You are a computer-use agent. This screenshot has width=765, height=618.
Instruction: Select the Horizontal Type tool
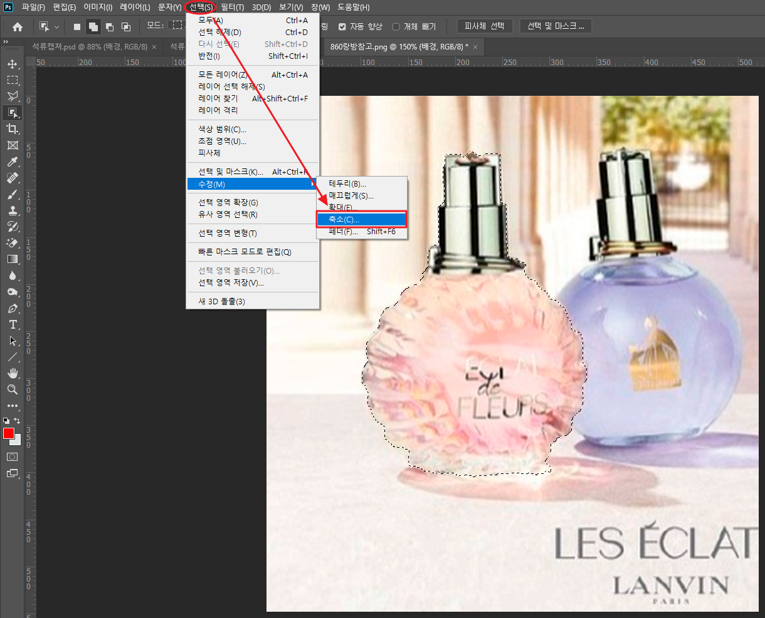(13, 324)
